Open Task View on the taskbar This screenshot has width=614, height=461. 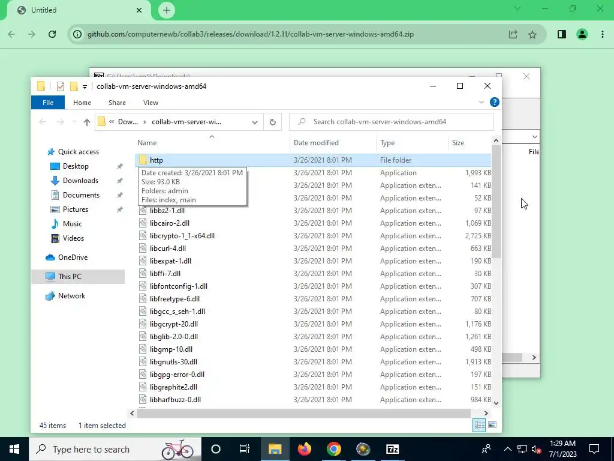click(245, 449)
